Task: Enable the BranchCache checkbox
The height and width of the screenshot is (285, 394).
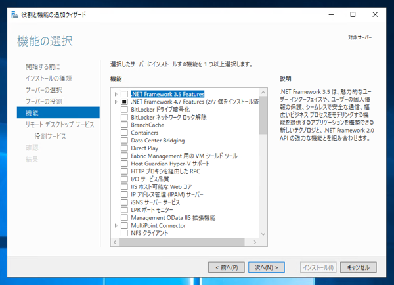Action: coord(124,125)
